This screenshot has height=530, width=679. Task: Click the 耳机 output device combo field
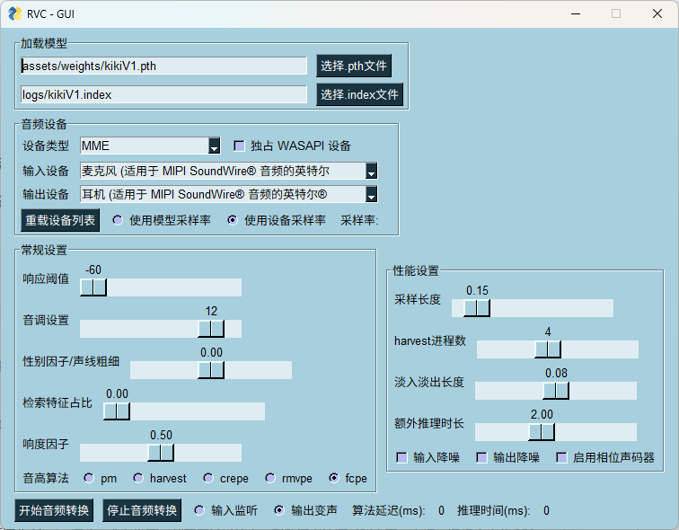pyautogui.click(x=229, y=194)
